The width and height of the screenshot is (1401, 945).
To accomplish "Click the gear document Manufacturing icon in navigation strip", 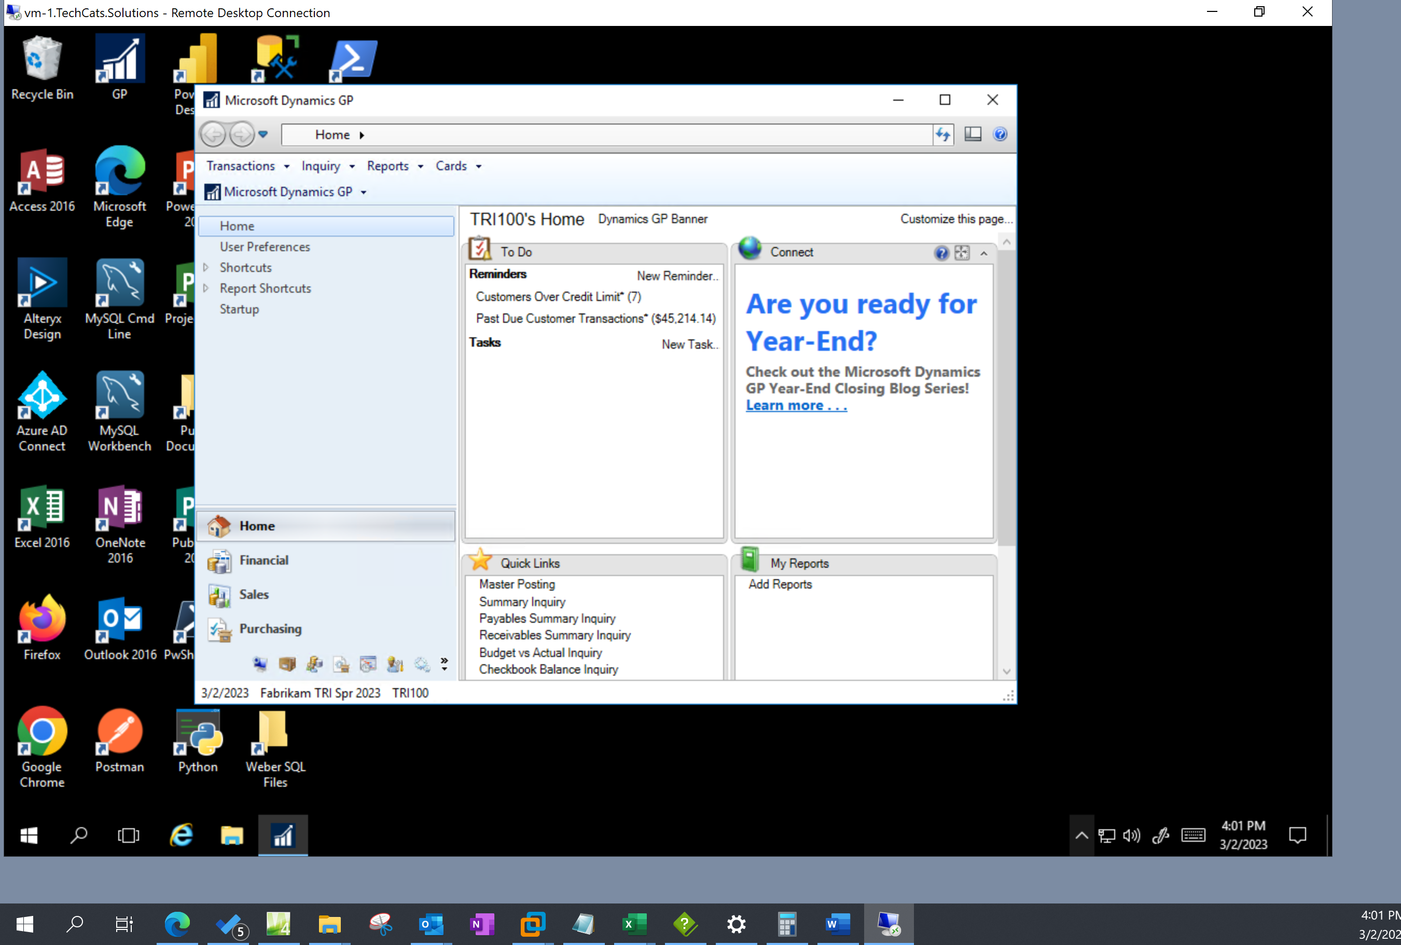I will point(341,664).
